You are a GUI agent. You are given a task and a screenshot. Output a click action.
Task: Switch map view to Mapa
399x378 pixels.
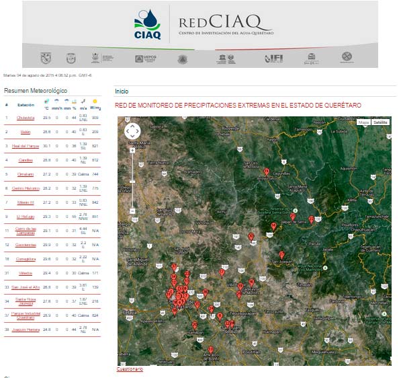click(363, 122)
